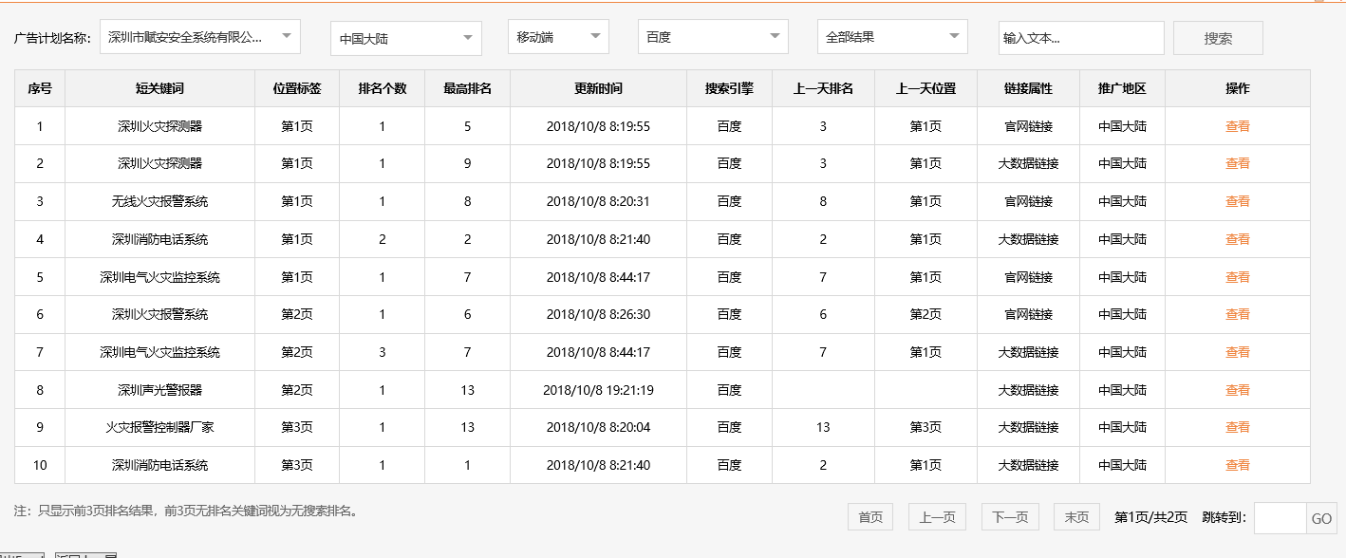Screen dimensions: 1346x558
Task: Click 查看 for keyword 深圳火灾探测器 row 1
Action: [1236, 125]
